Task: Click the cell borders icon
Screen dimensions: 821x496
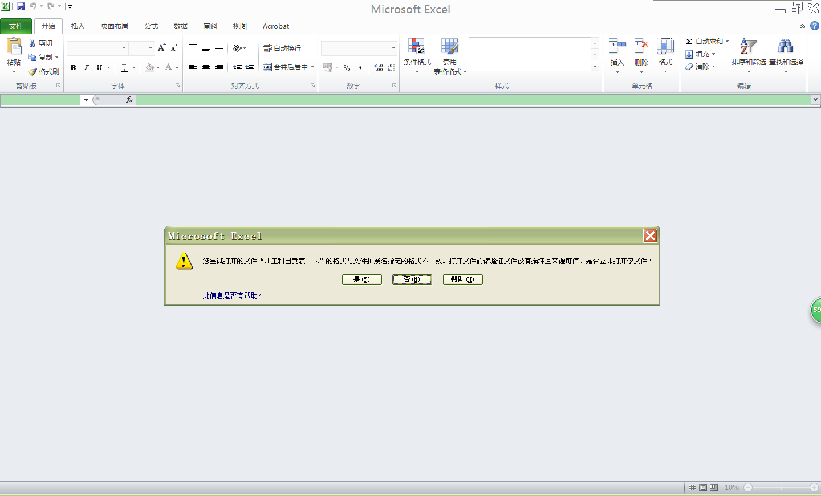Action: pyautogui.click(x=124, y=68)
